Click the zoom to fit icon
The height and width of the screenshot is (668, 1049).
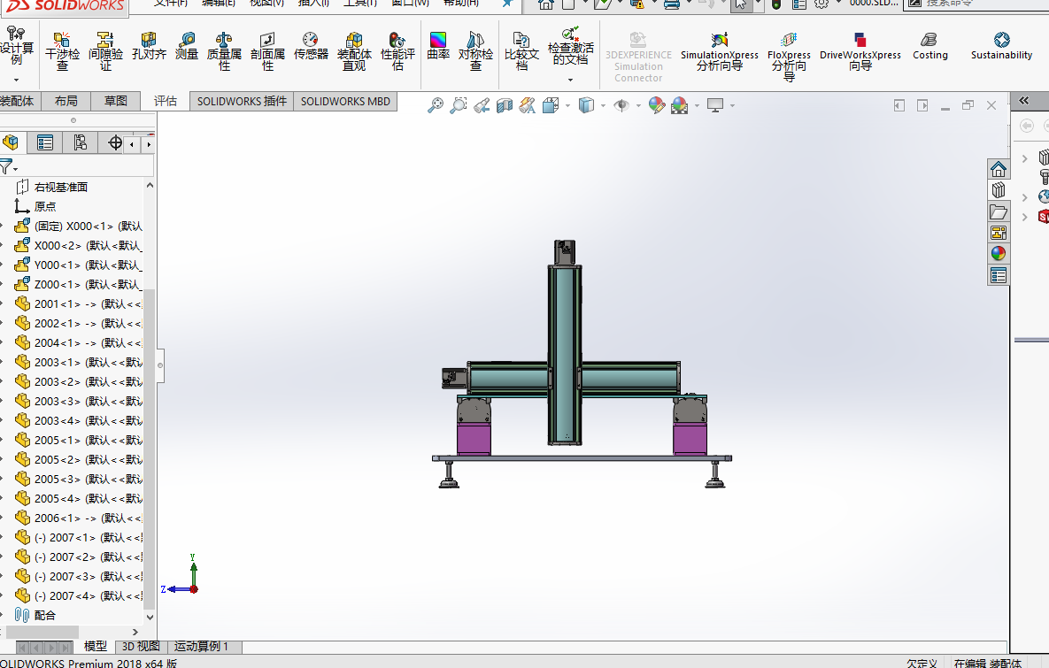click(x=435, y=104)
